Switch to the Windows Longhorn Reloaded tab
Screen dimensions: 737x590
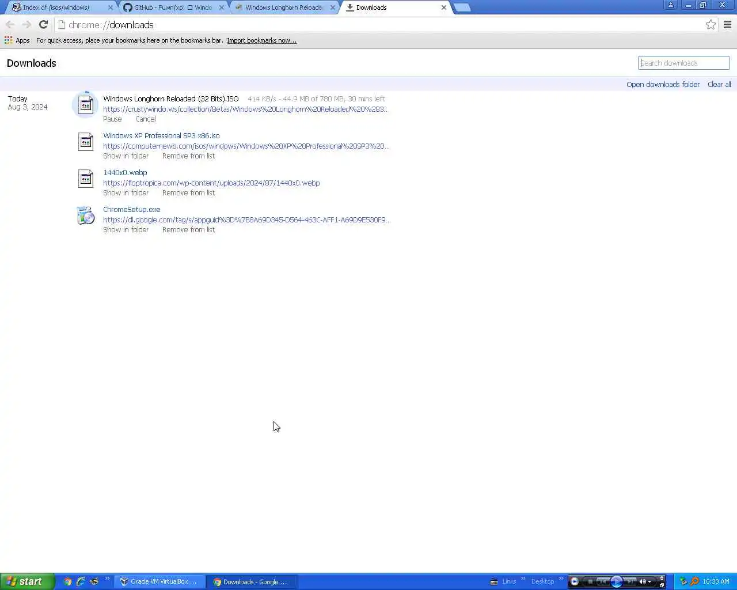pyautogui.click(x=283, y=7)
